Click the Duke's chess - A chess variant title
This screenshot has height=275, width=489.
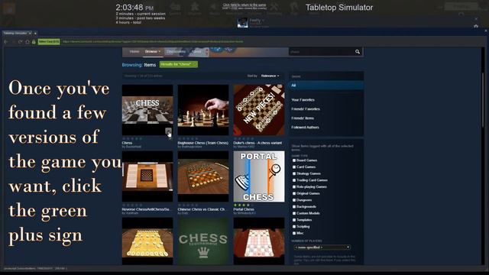[257, 143]
